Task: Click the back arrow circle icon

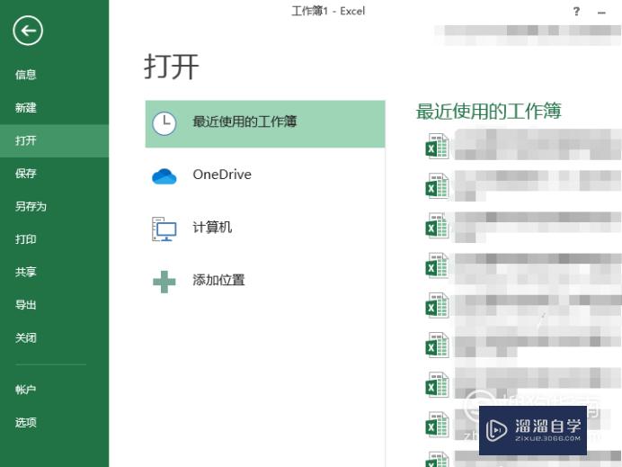Action: point(28,31)
